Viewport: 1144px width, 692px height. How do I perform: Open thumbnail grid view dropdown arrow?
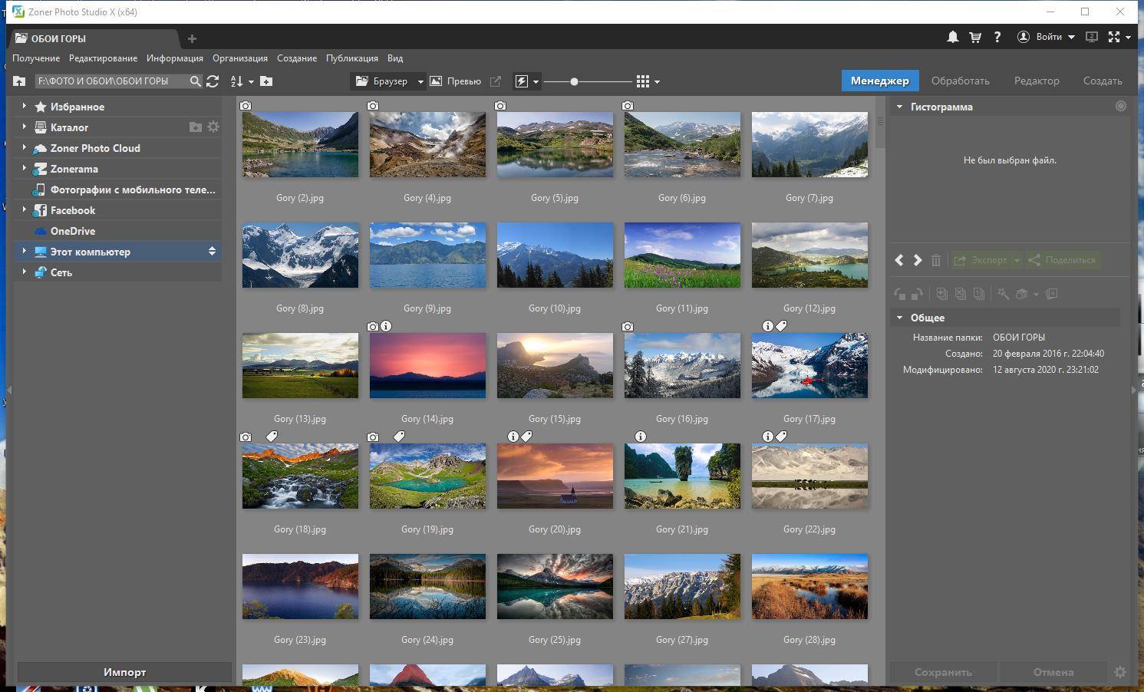(657, 81)
